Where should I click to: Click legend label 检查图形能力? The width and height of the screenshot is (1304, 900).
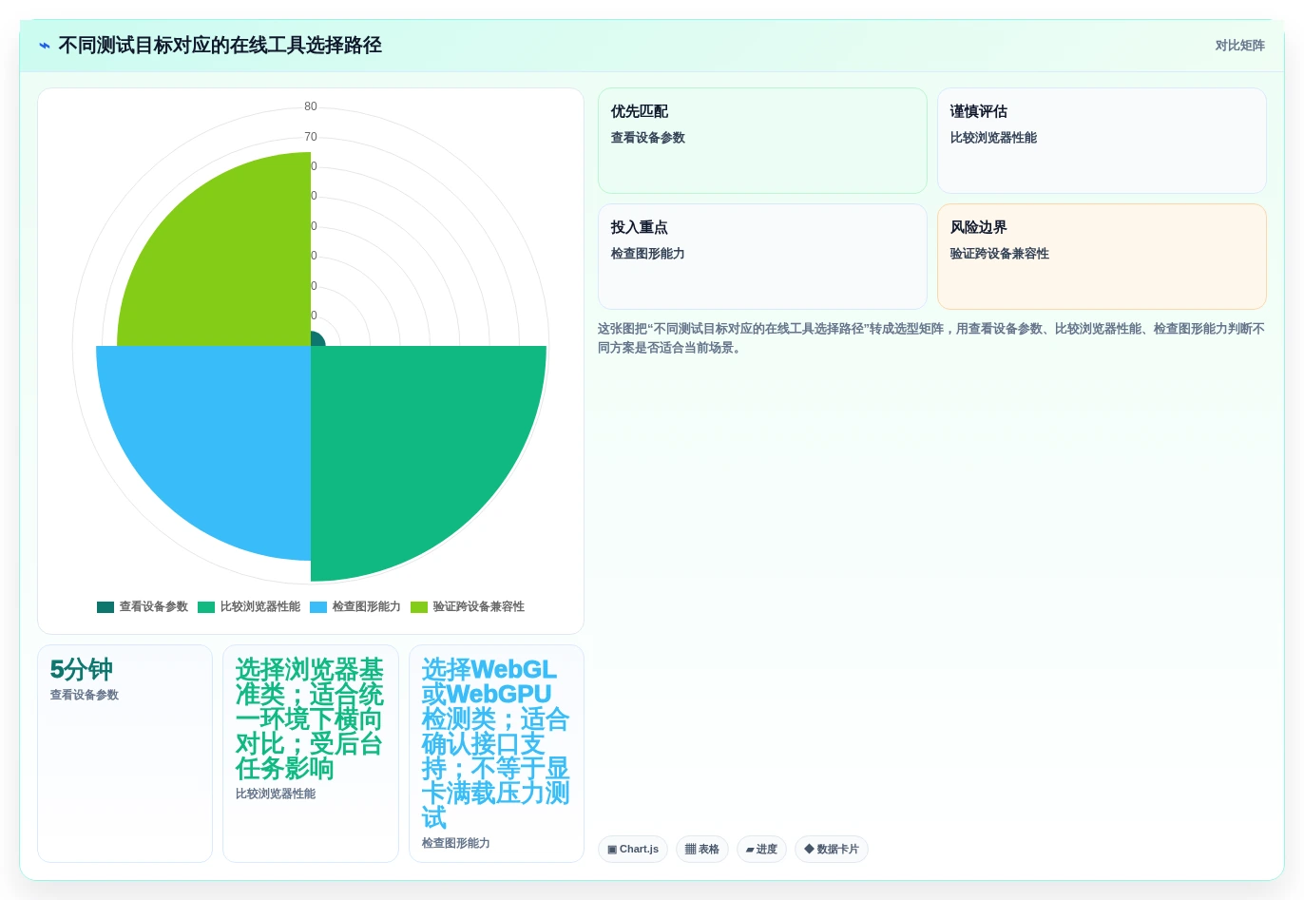click(x=367, y=607)
